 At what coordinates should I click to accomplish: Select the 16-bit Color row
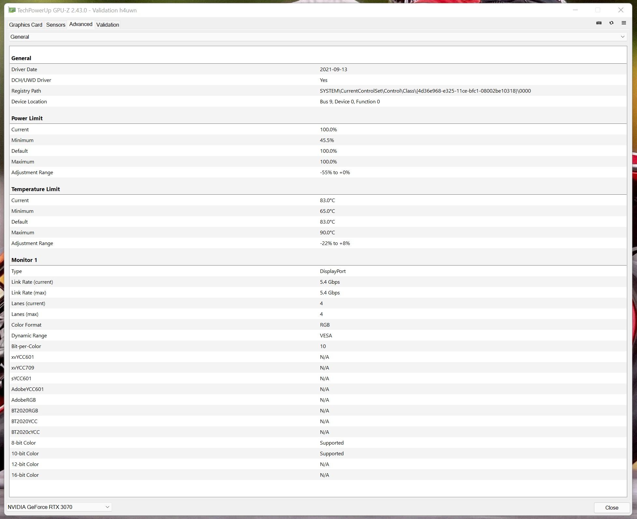click(x=318, y=475)
